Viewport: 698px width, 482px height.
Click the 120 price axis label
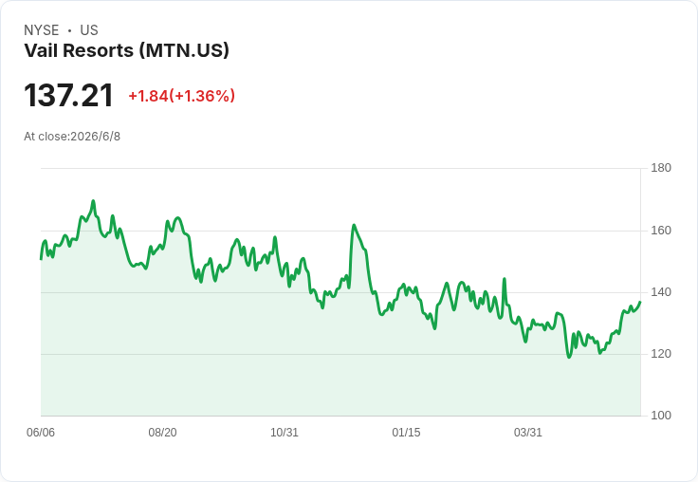coord(661,354)
